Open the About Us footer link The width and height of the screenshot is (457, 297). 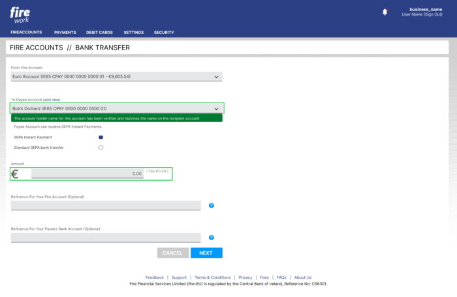(x=302, y=277)
